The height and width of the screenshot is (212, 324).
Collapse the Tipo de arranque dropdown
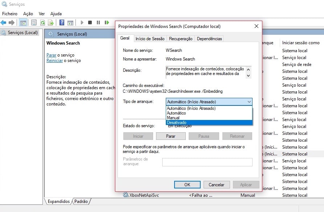pyautogui.click(x=249, y=101)
